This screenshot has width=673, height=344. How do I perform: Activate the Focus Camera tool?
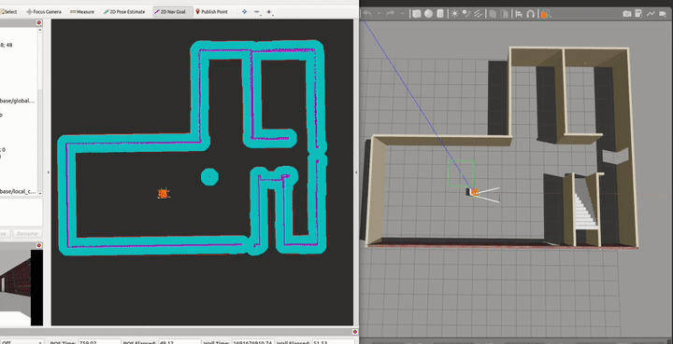tap(44, 11)
